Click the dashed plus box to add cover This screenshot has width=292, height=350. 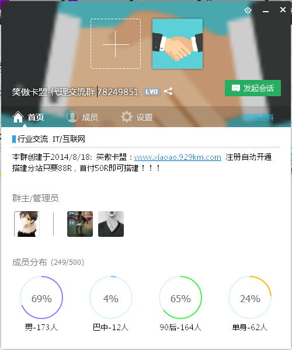click(x=116, y=44)
